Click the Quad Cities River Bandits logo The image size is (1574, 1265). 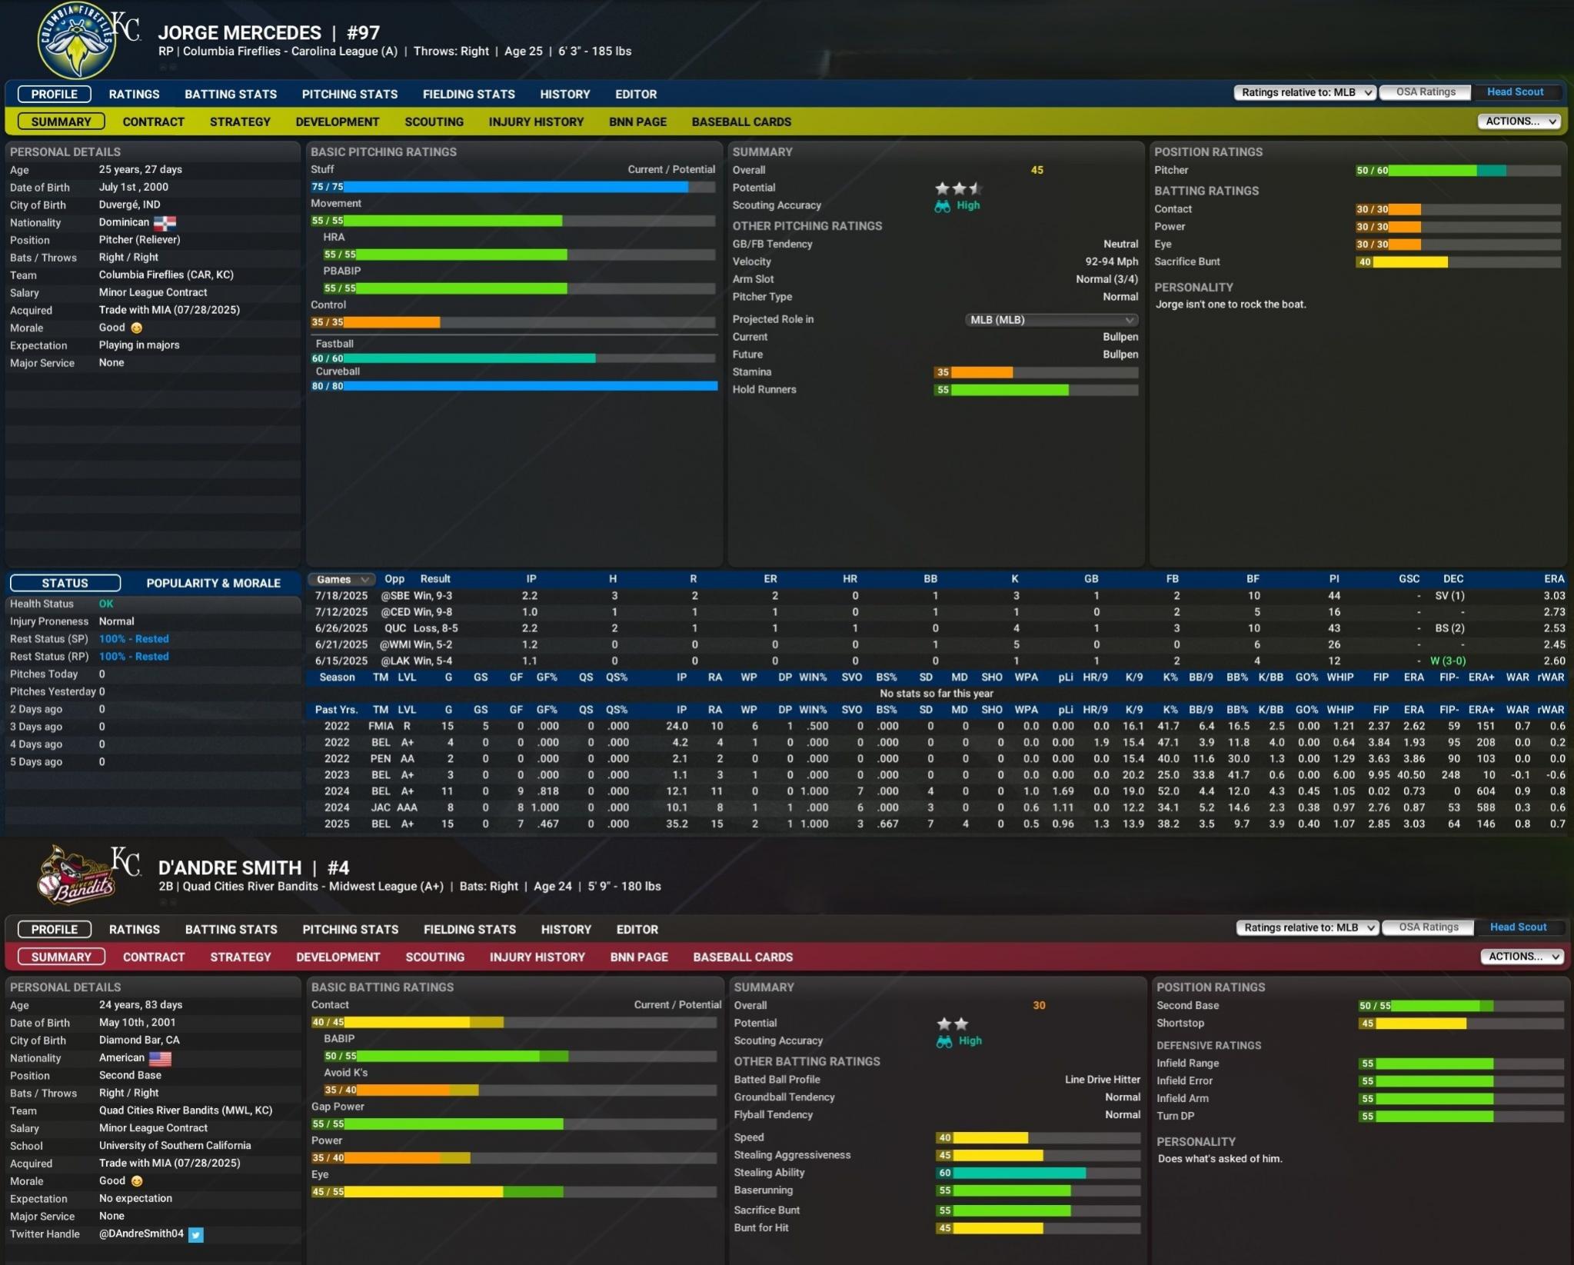[77, 875]
